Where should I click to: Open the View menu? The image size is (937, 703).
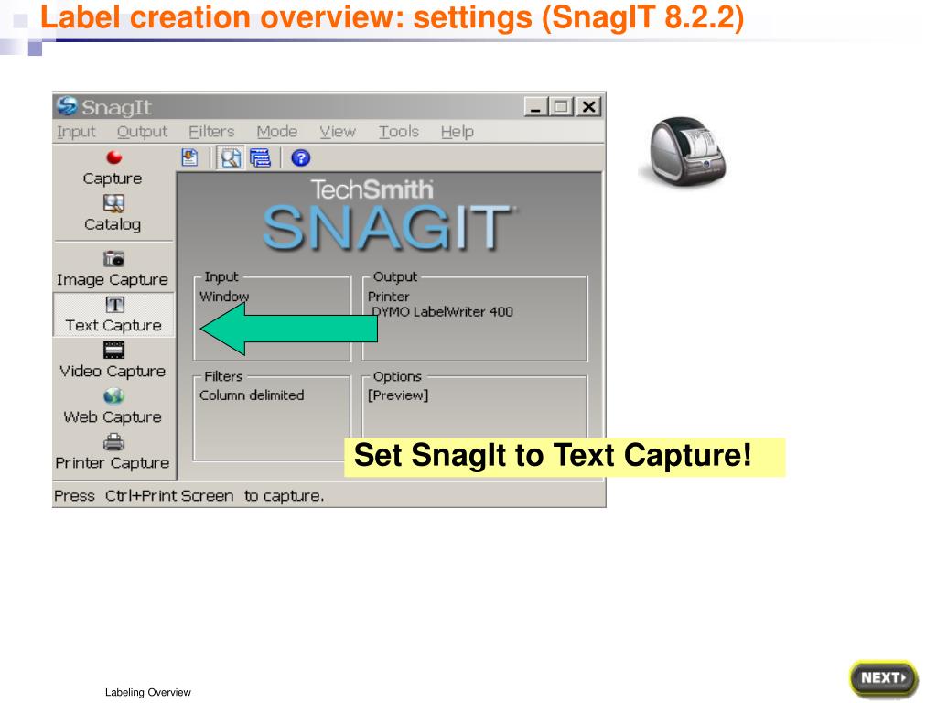click(x=338, y=132)
